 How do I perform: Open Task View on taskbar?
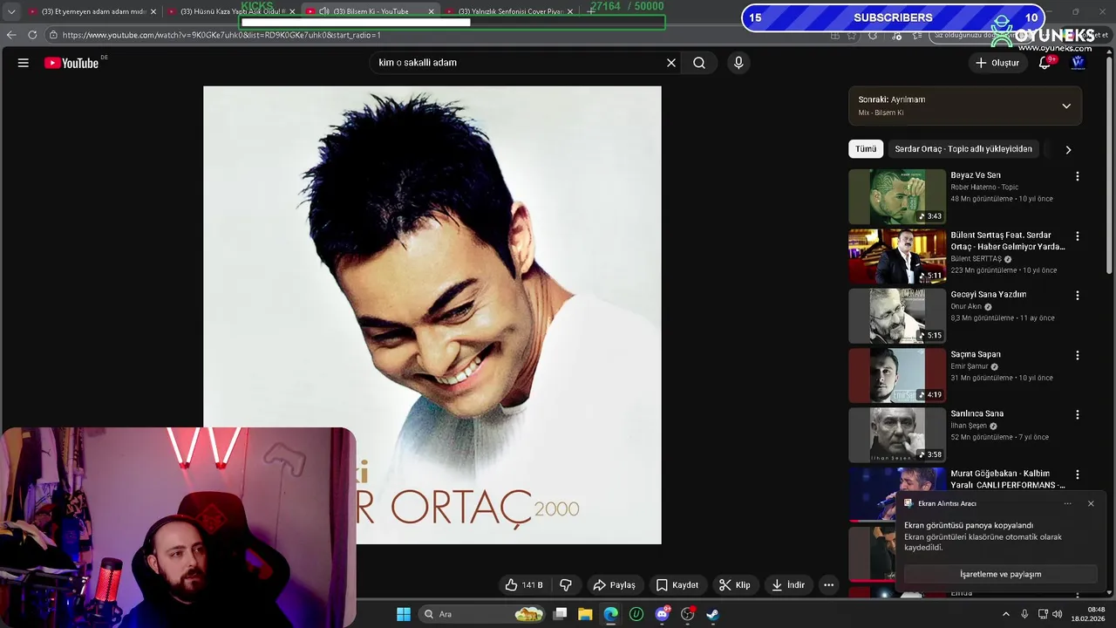(x=561, y=614)
